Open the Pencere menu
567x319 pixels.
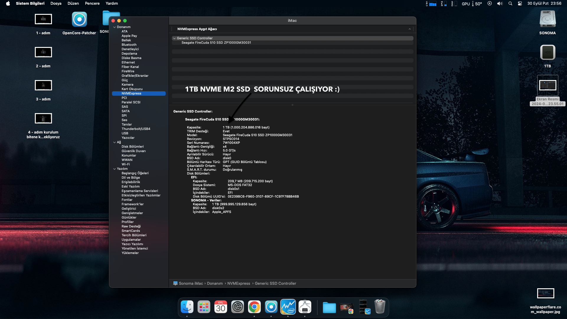92,4
